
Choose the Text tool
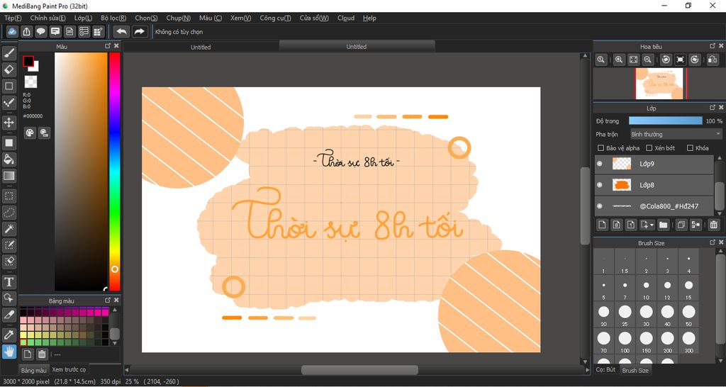[x=9, y=282]
